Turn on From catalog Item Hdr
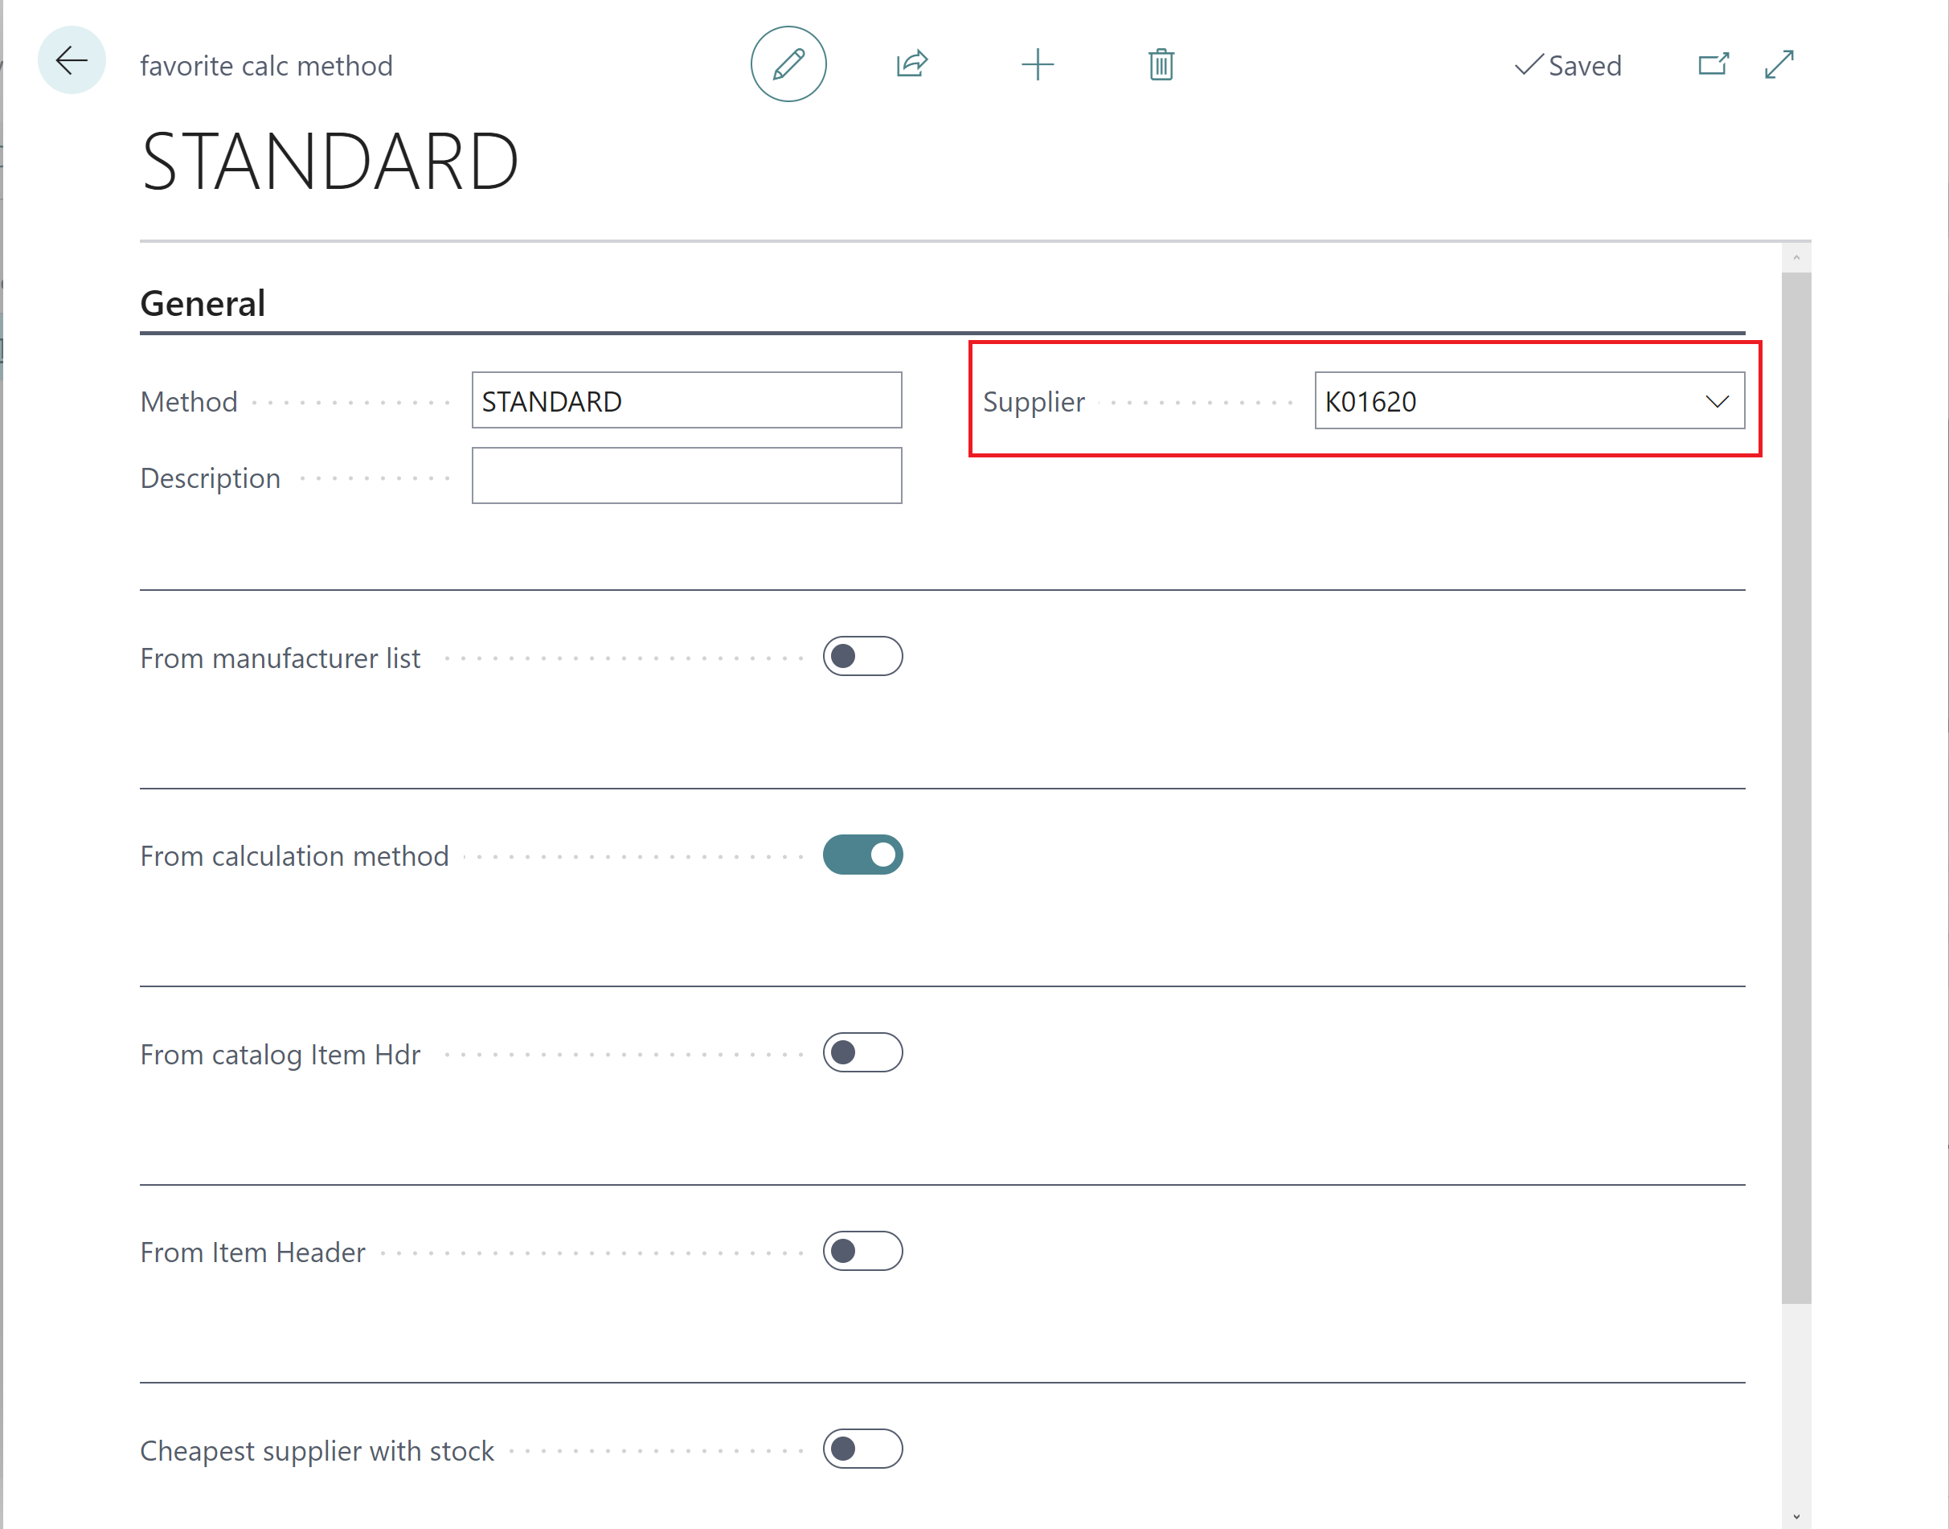The width and height of the screenshot is (1949, 1529). pos(862,1053)
